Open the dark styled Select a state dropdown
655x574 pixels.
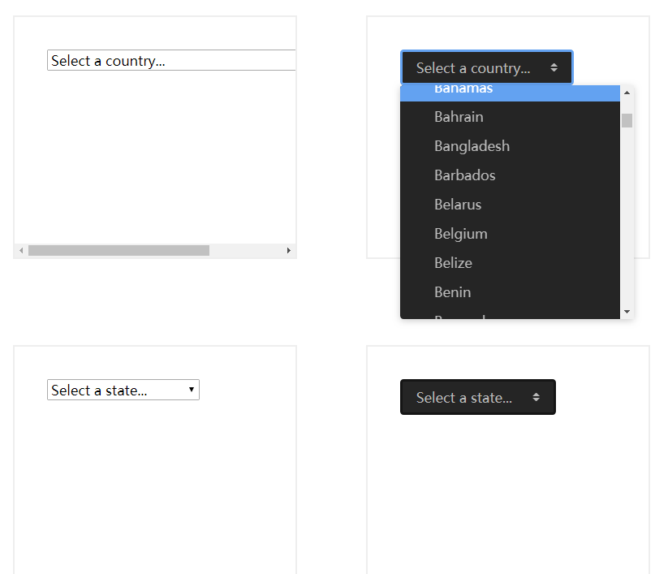[478, 397]
